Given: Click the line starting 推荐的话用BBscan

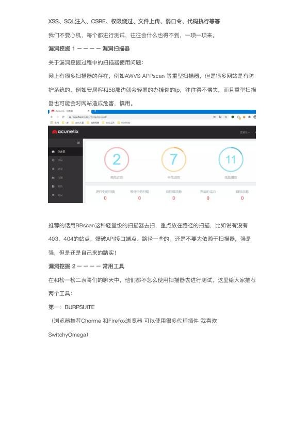Looking at the screenshot, I should pos(148,226).
